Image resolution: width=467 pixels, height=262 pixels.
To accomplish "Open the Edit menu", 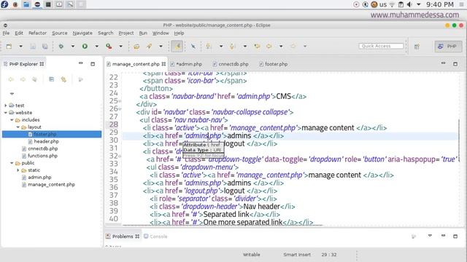I will [x=19, y=33].
